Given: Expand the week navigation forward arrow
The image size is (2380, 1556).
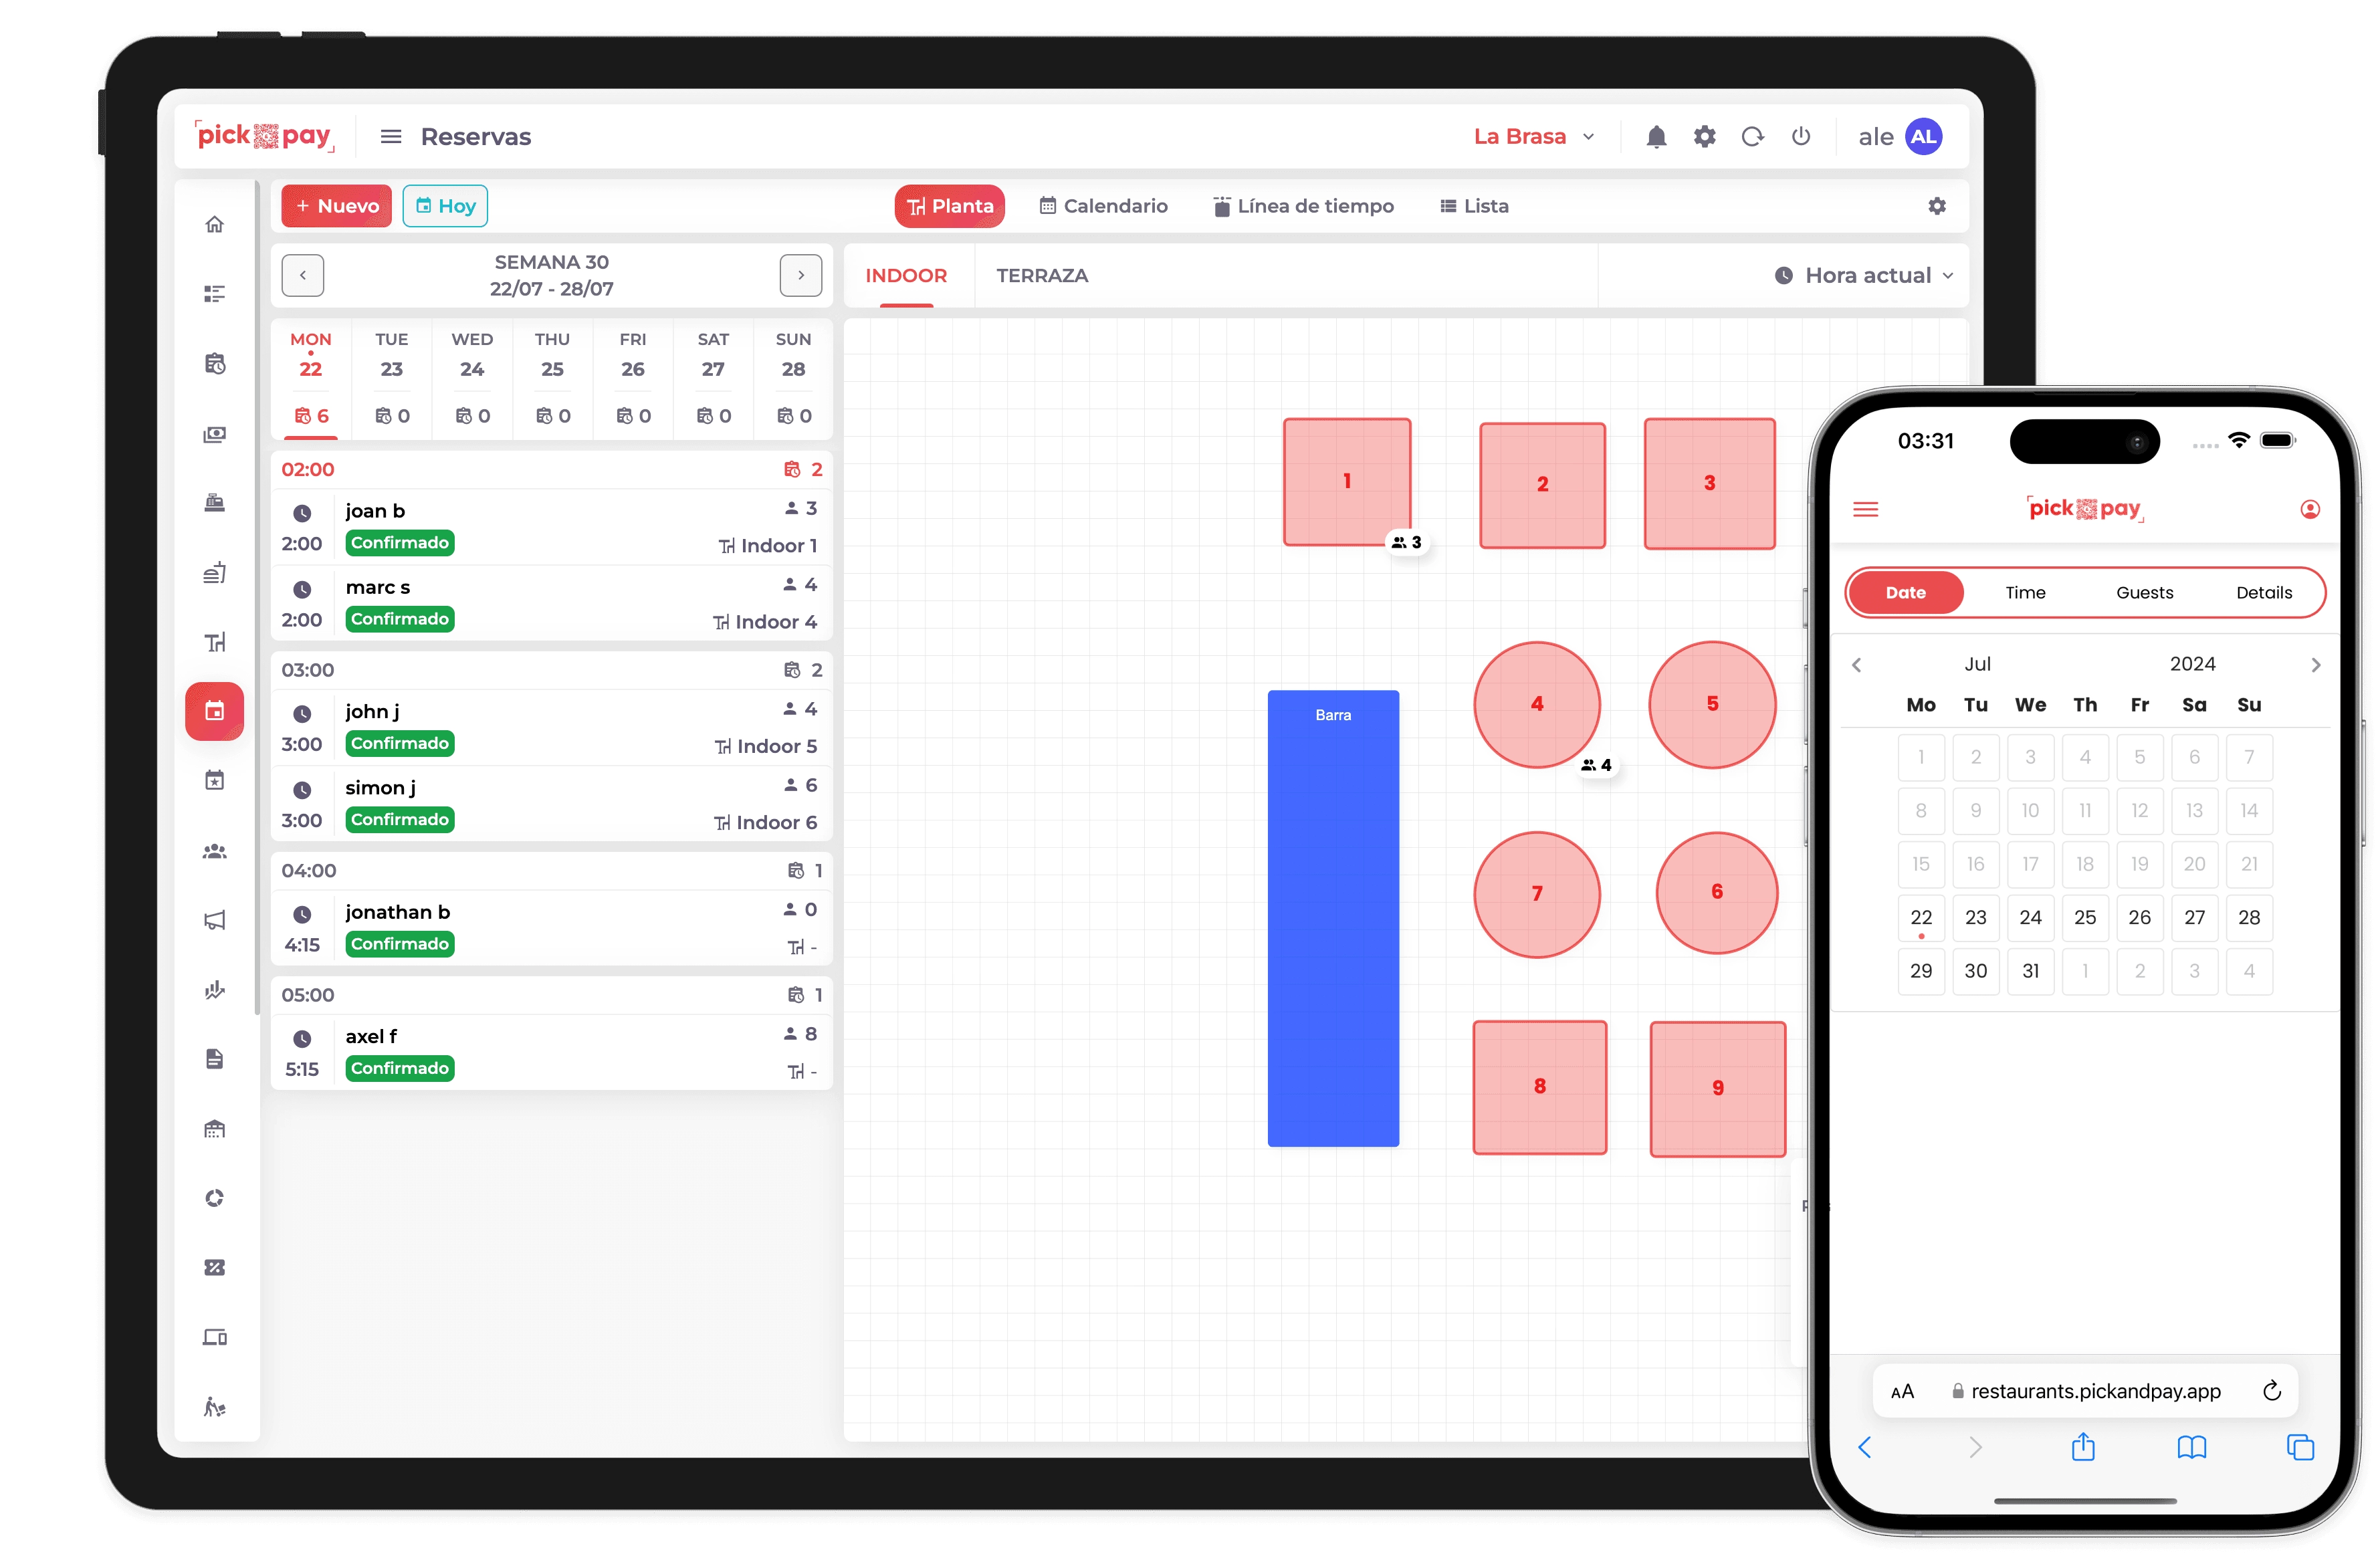Looking at the screenshot, I should (x=802, y=274).
